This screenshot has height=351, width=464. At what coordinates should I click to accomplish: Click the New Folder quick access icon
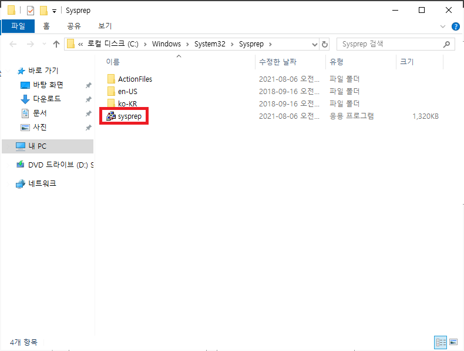pyautogui.click(x=43, y=11)
